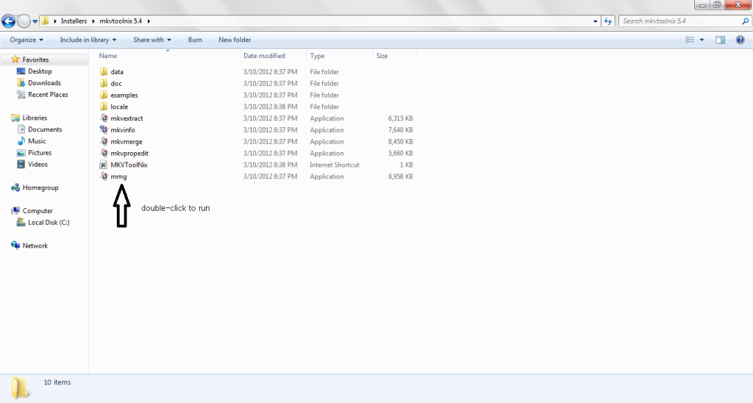Image resolution: width=753 pixels, height=403 pixels.
Task: Open the Include in library menu
Action: click(x=88, y=40)
